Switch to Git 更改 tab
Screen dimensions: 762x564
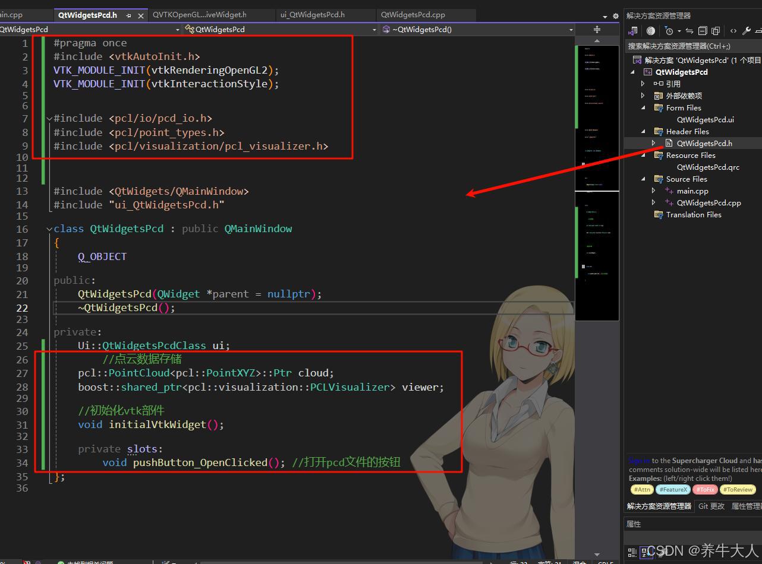(x=711, y=506)
